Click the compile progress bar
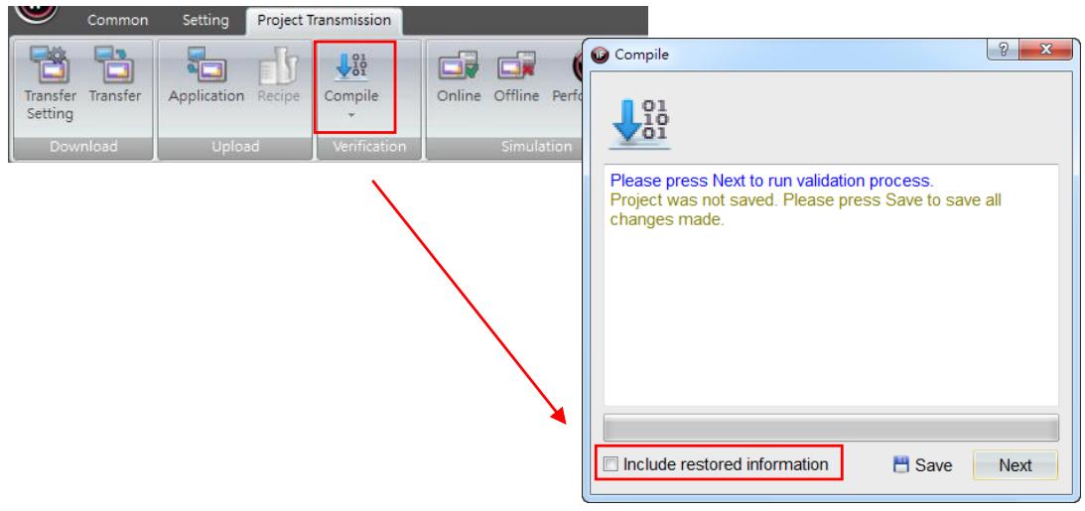This screenshot has width=1085, height=511. click(831, 428)
